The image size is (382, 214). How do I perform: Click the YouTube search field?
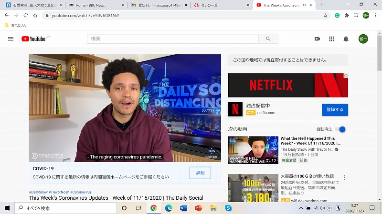pyautogui.click(x=173, y=39)
